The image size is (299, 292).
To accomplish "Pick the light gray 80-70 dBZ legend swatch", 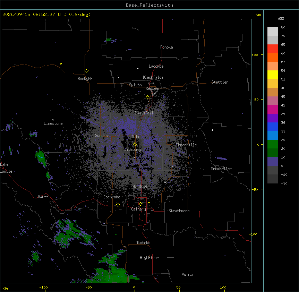I will [x=273, y=32].
